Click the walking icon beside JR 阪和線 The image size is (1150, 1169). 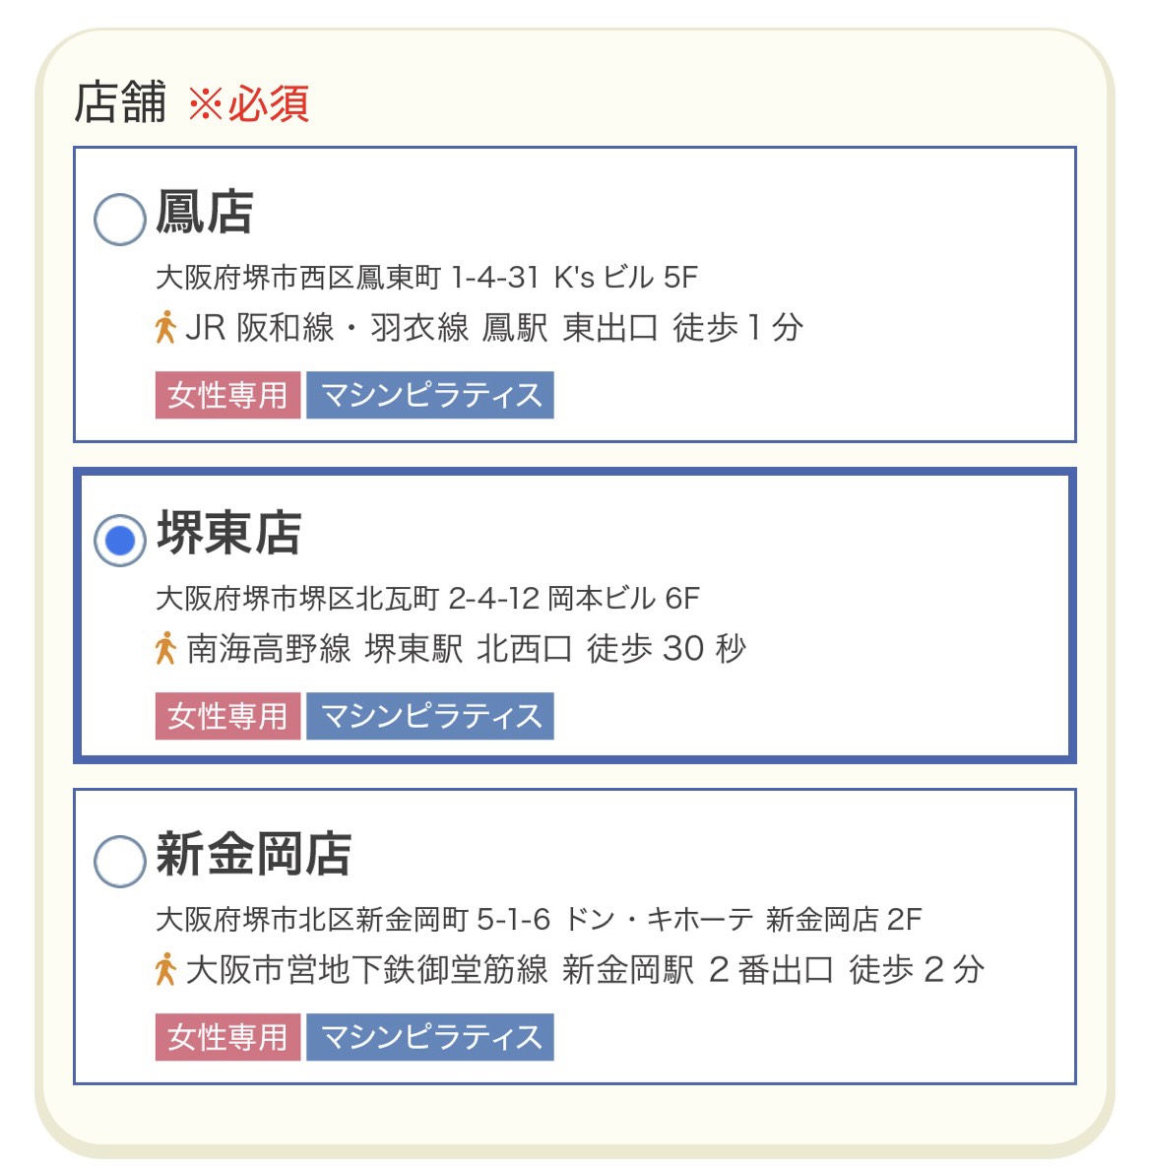[x=165, y=328]
